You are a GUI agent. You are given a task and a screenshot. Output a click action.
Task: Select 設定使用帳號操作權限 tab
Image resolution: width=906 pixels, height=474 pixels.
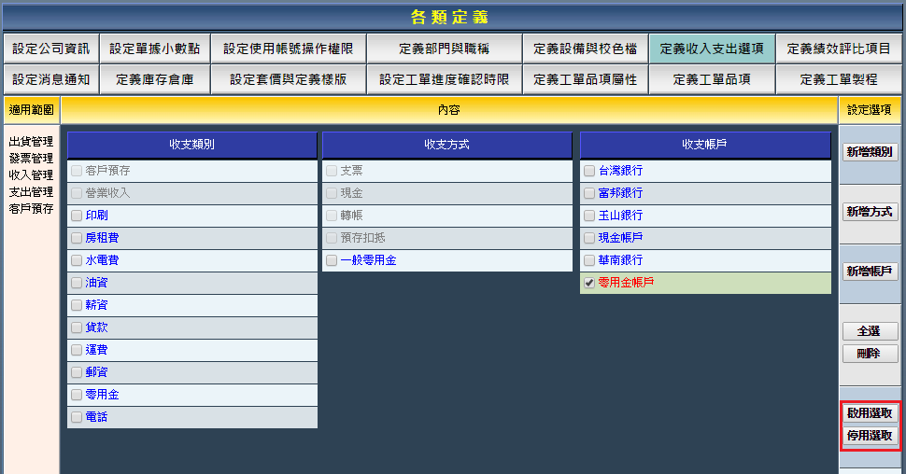click(x=288, y=49)
